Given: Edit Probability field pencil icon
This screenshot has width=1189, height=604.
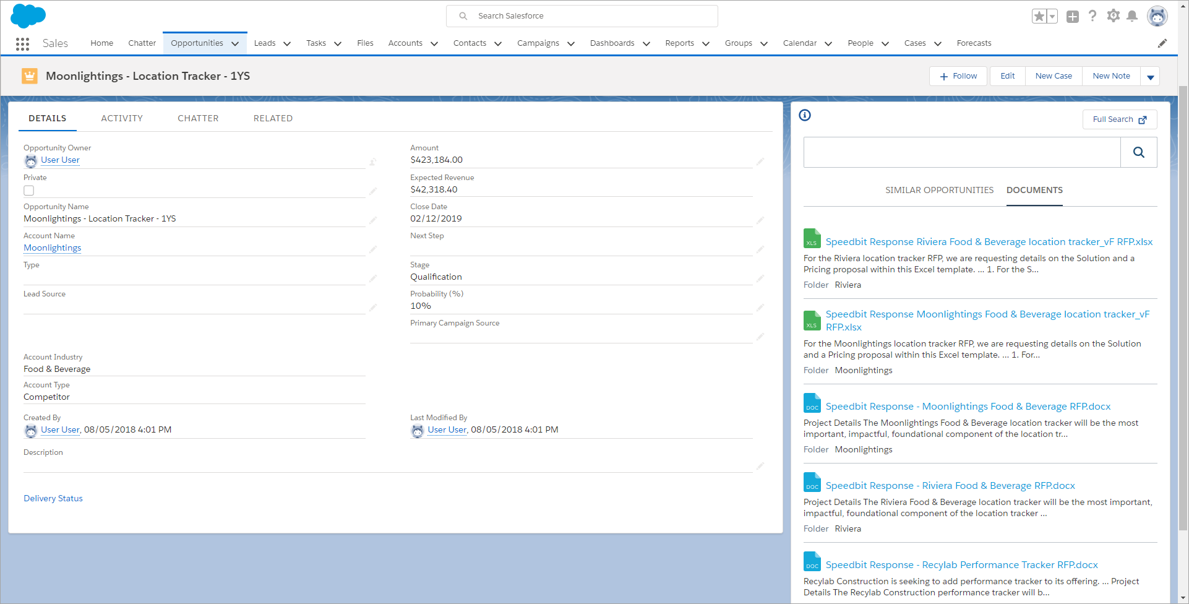Looking at the screenshot, I should pos(760,308).
